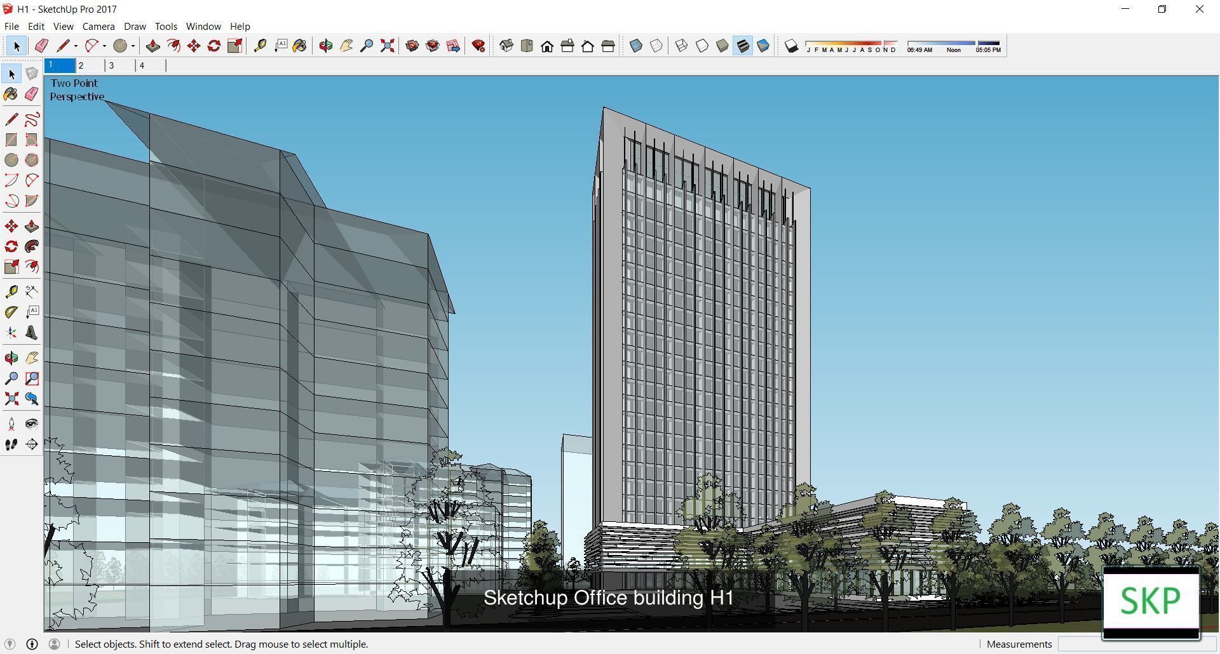
Task: Switch to Right view icon
Action: coord(567,46)
